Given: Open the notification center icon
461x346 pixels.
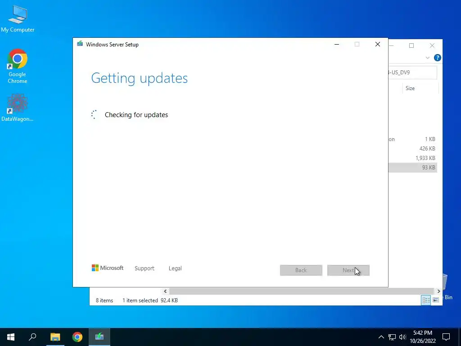Looking at the screenshot, I should tap(446, 337).
